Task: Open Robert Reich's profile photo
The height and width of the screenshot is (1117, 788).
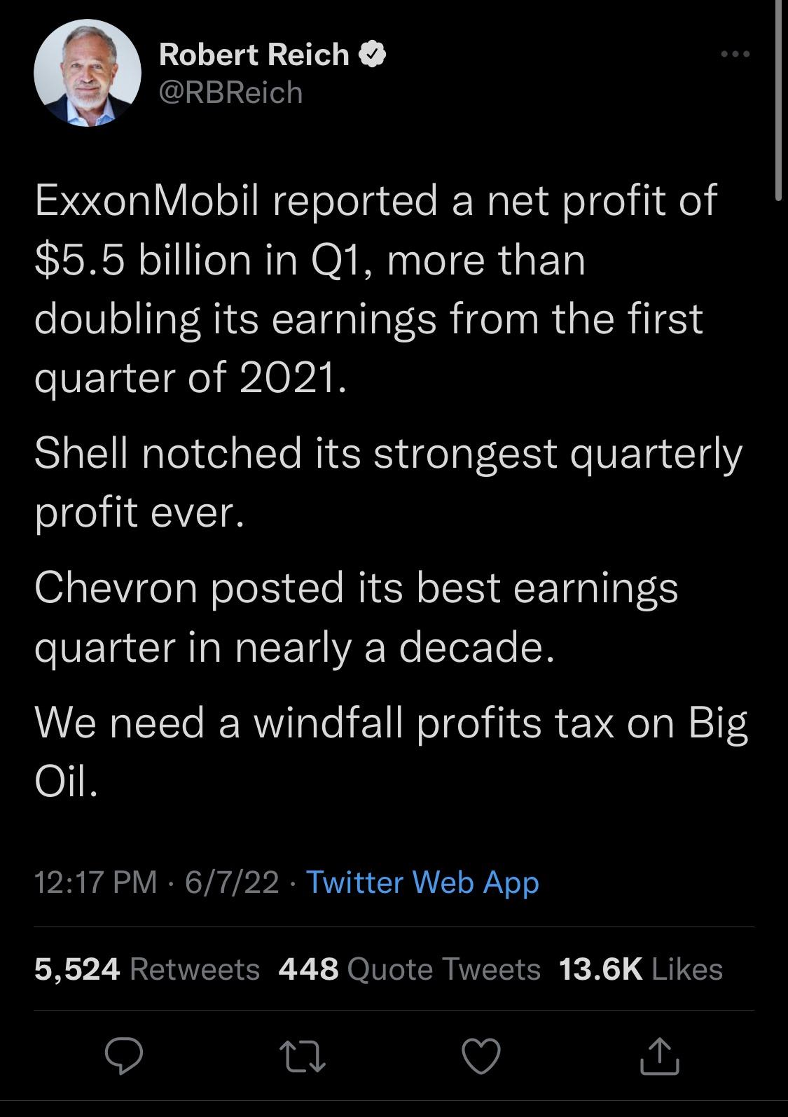Action: (88, 73)
